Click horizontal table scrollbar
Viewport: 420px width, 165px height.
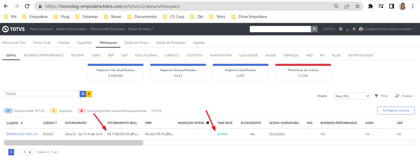(x=74, y=143)
